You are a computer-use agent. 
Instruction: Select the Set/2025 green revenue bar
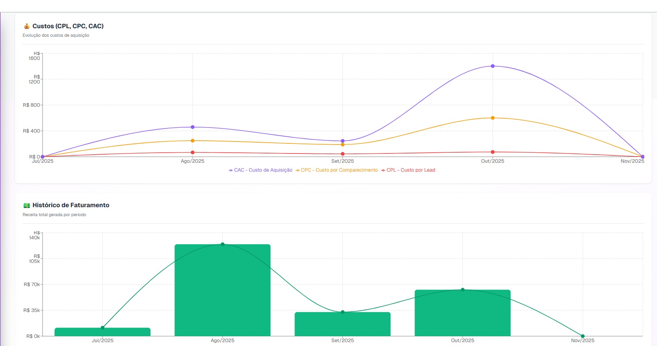342,325
